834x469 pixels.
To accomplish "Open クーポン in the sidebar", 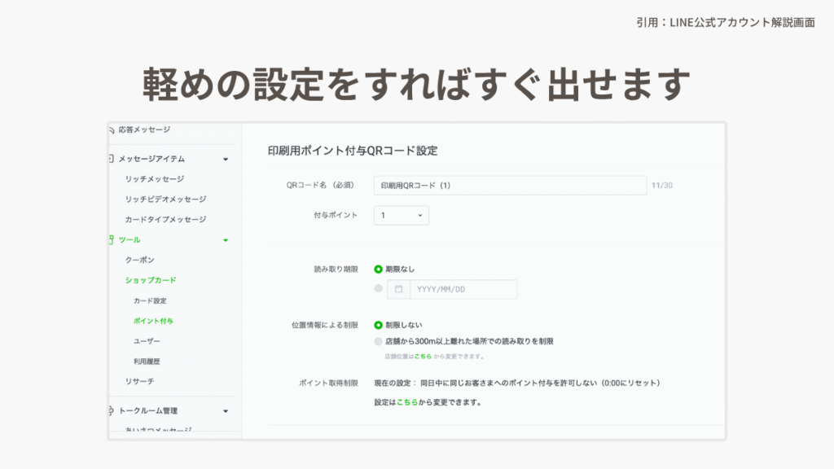I will (138, 260).
